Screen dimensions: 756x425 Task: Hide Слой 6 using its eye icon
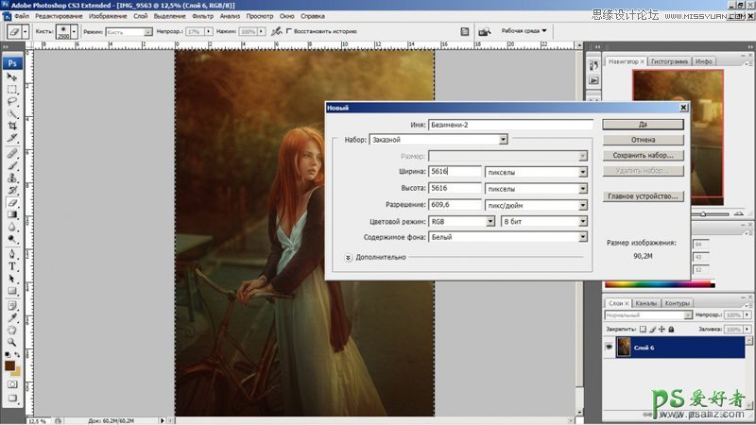coord(610,348)
